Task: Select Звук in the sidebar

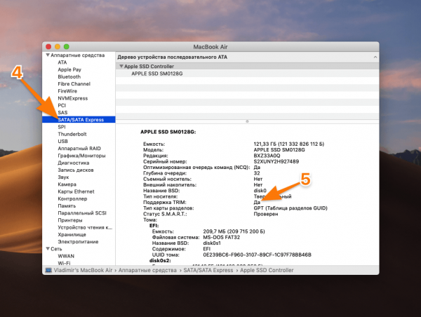Action: click(x=63, y=177)
